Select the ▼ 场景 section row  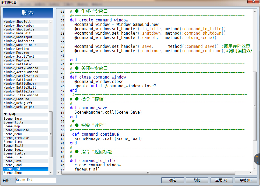point(26,114)
